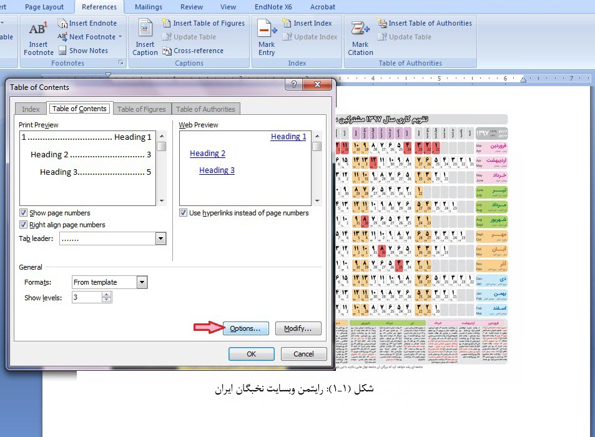Click Insert Table of Authorities
The width and height of the screenshot is (595, 437).
point(425,23)
